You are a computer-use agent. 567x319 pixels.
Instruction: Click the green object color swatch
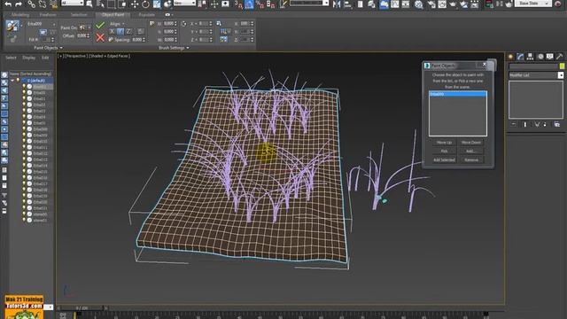(562, 66)
